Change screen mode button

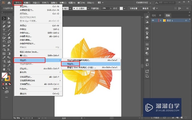pos(7,92)
